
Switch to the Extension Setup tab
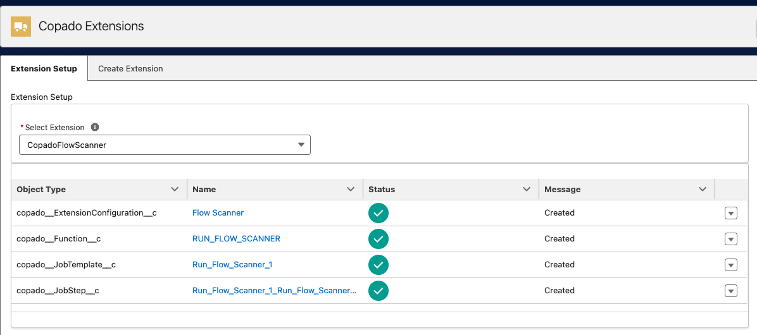(44, 68)
